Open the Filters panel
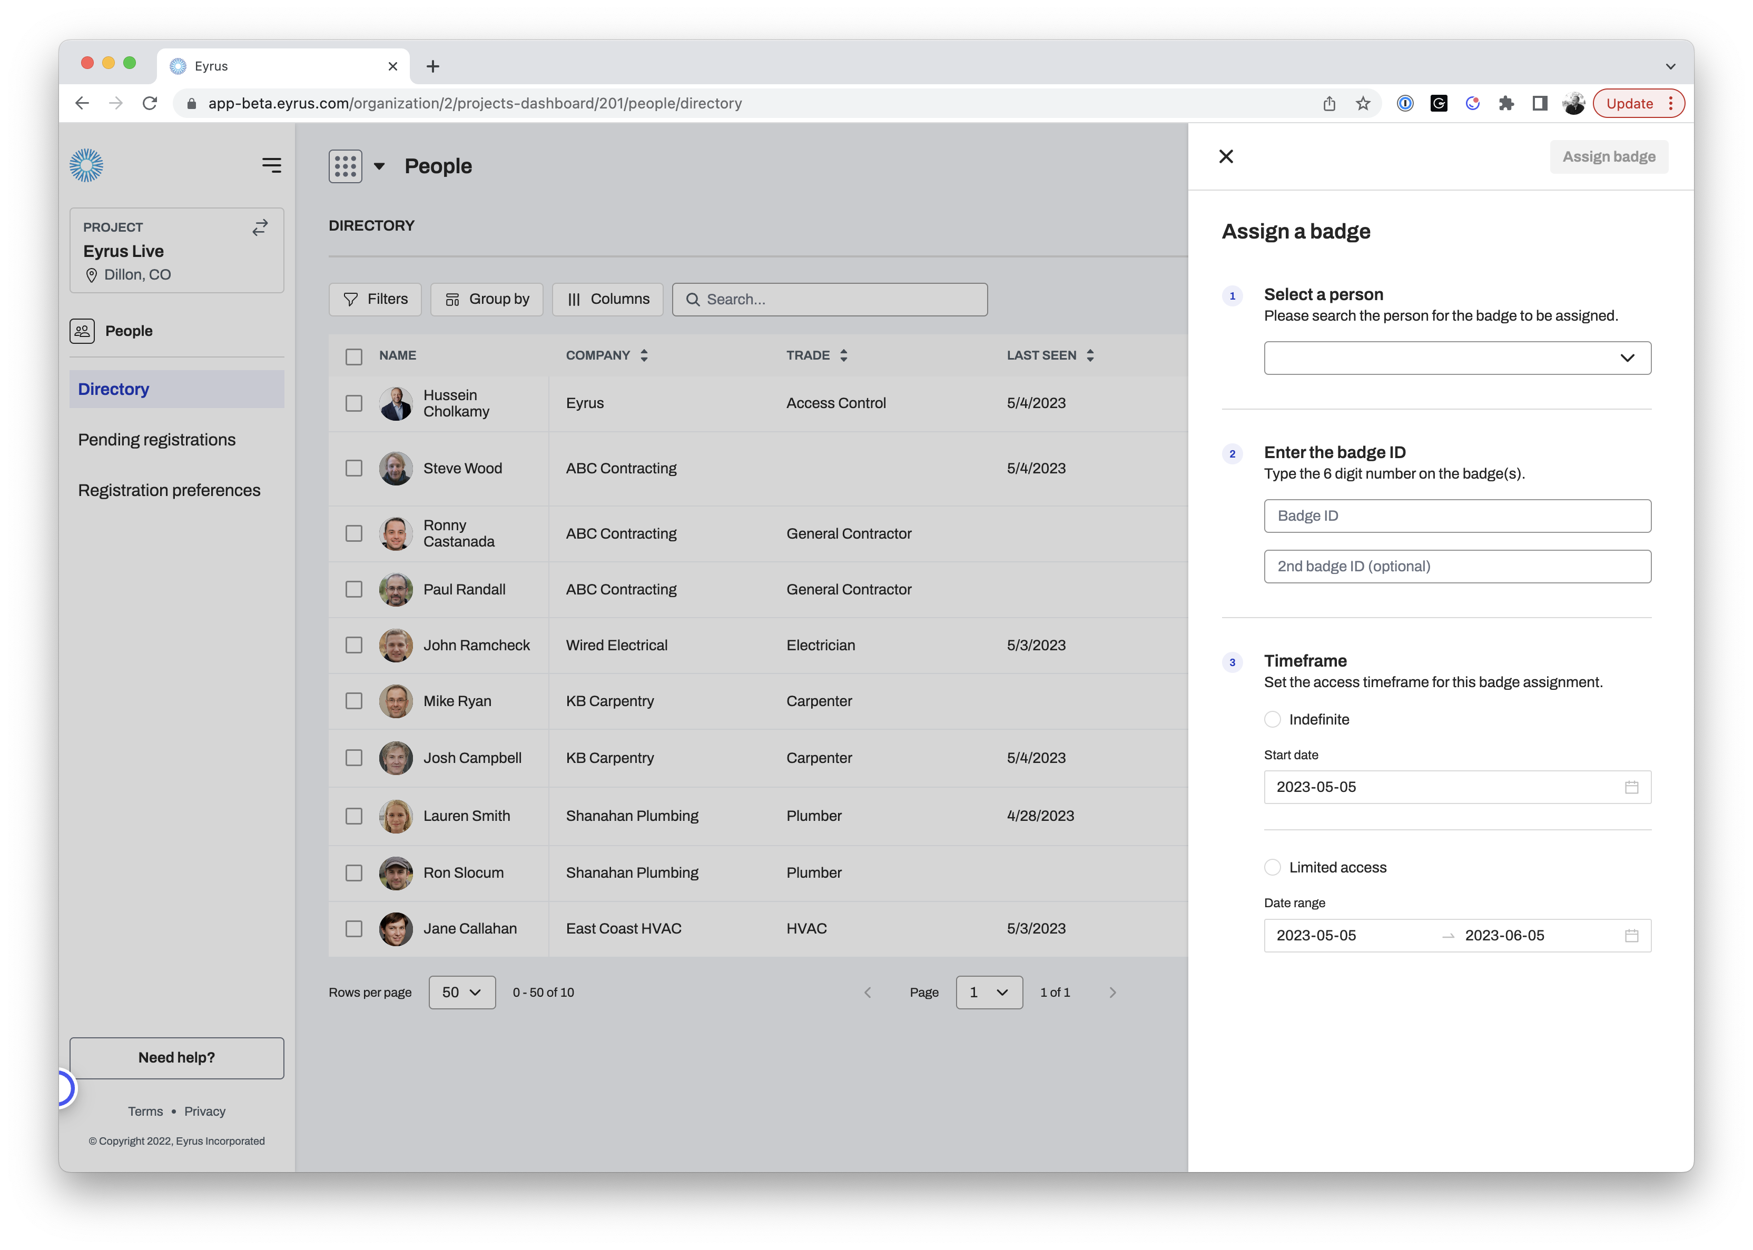This screenshot has width=1753, height=1250. [x=375, y=300]
